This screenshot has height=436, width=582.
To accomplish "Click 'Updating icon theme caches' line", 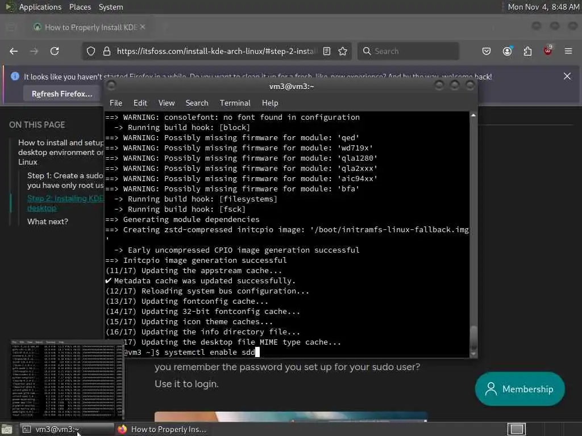I will pyautogui.click(x=189, y=321).
